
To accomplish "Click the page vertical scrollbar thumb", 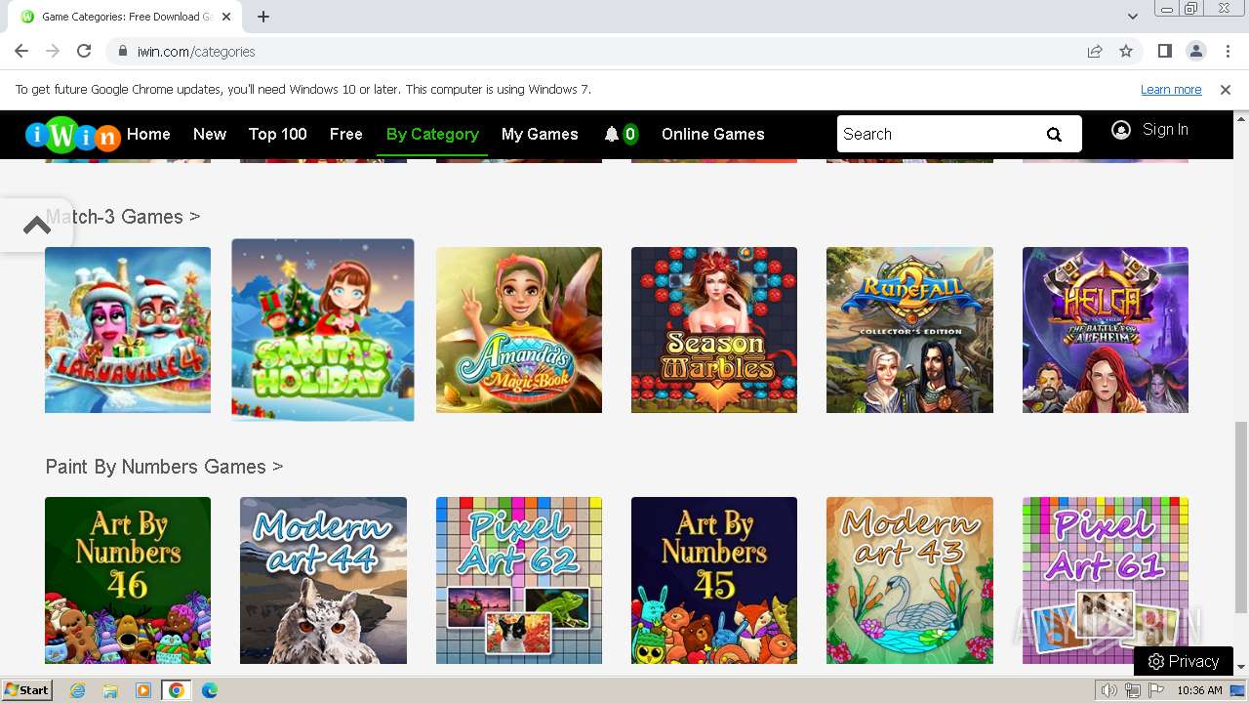I will (1241, 517).
